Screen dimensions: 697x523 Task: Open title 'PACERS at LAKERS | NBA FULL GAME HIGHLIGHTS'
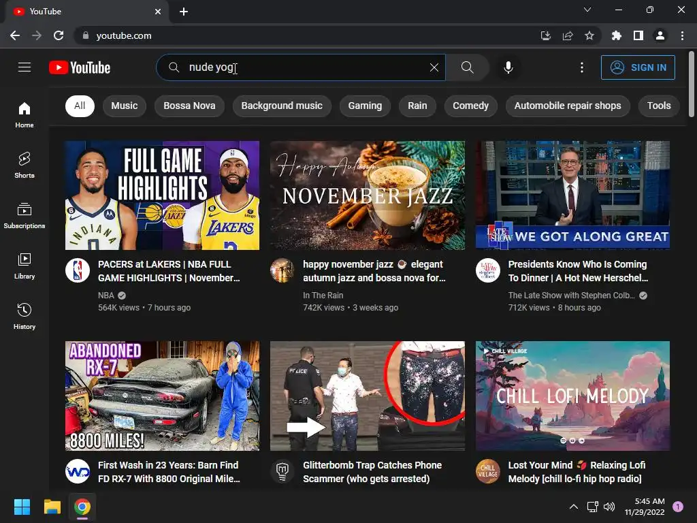169,271
